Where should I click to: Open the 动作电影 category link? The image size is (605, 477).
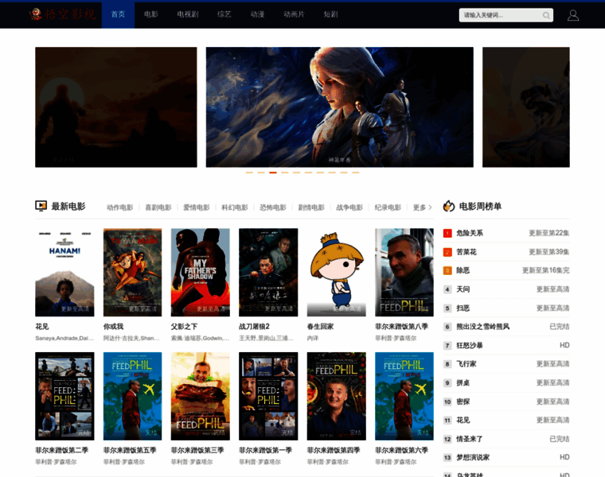119,207
